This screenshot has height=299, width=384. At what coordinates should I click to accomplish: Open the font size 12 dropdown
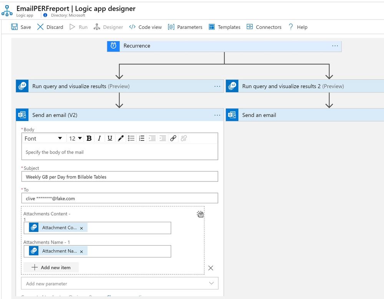(75, 138)
